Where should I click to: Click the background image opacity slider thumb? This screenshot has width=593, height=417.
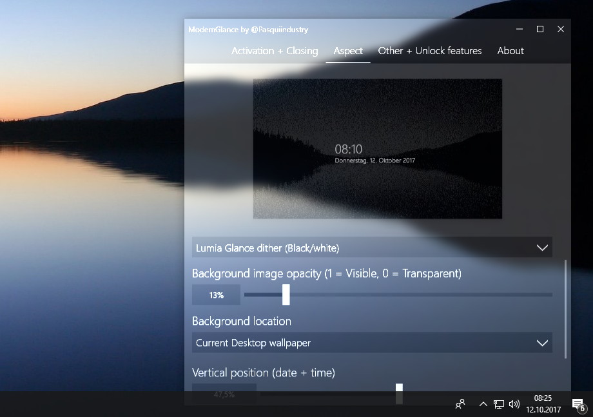tap(286, 295)
